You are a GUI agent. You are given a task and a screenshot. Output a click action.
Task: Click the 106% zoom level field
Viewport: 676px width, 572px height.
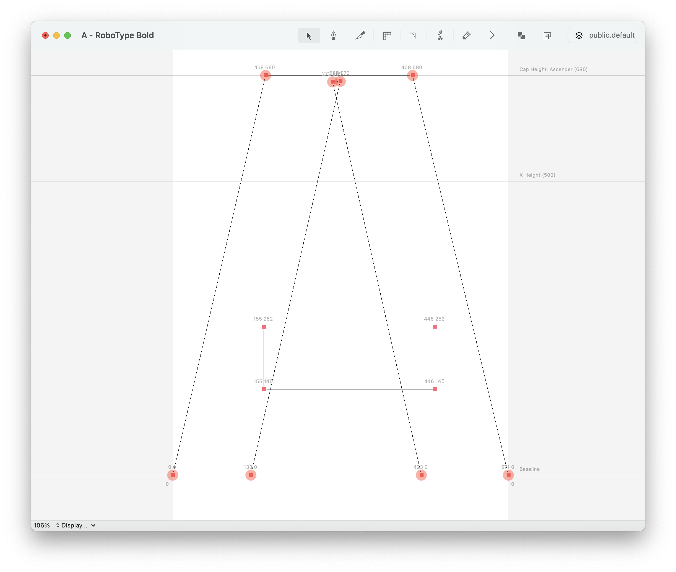42,525
